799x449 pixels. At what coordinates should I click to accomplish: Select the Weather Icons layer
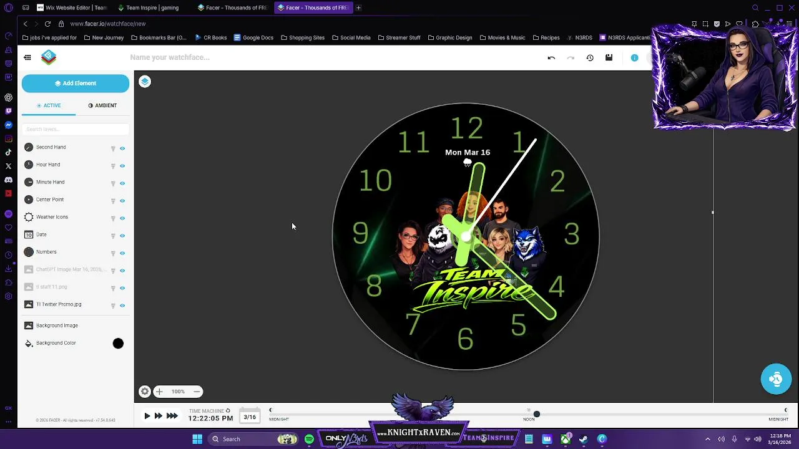pyautogui.click(x=52, y=217)
